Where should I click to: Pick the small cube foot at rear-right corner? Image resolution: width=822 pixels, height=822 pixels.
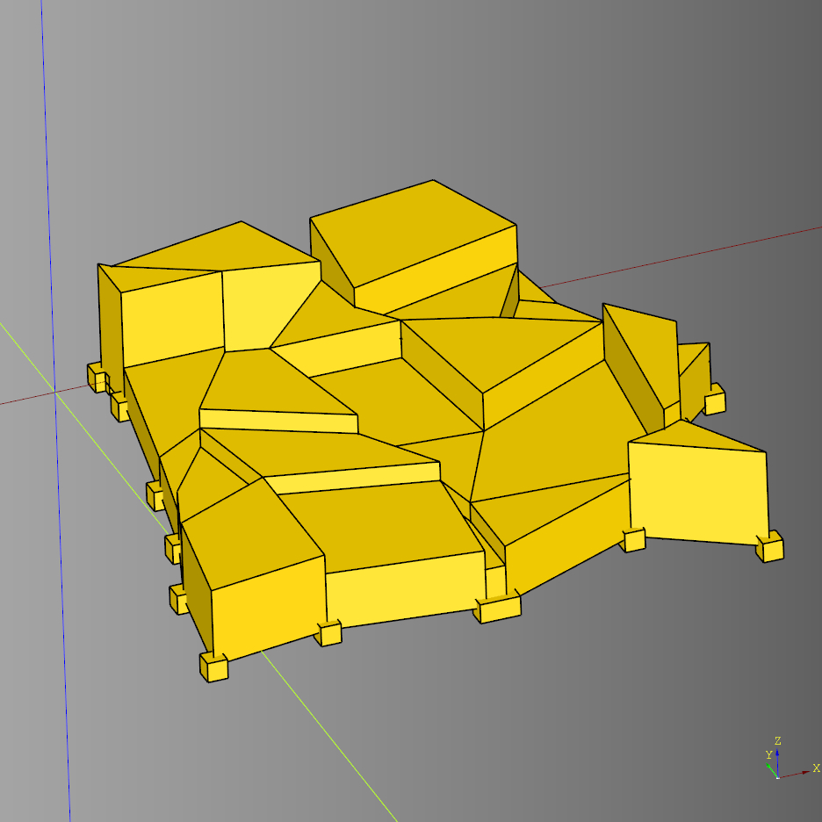pyautogui.click(x=715, y=399)
